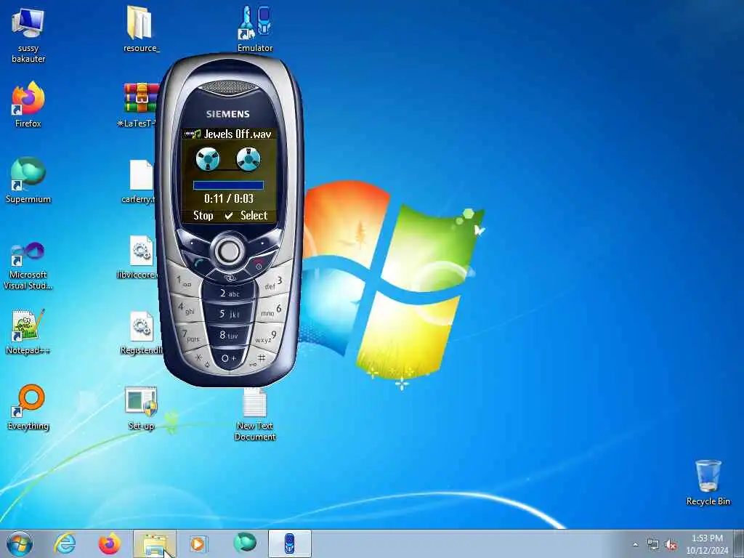The image size is (744, 558).
Task: Click the Stop label on phone screen
Action: point(203,215)
